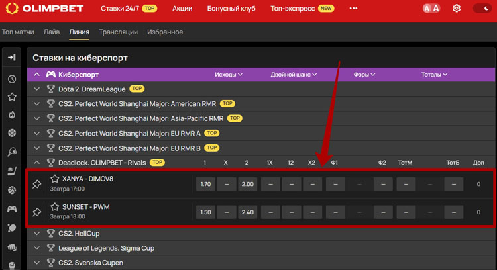Select the football sidebar icon
This screenshot has width=497, height=270.
12,133
